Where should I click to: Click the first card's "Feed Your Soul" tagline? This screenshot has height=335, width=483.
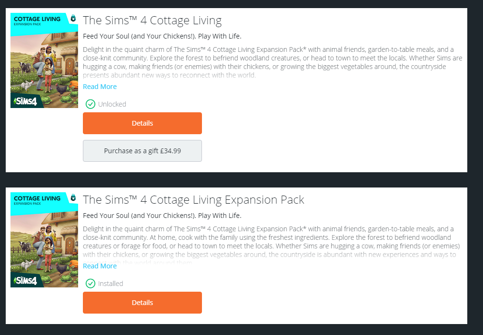[162, 36]
